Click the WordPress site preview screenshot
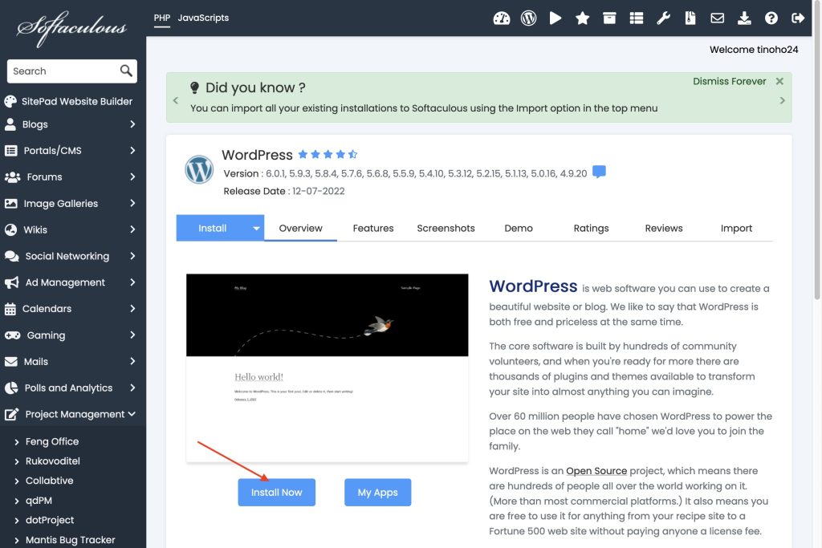The width and height of the screenshot is (822, 548). (x=328, y=367)
